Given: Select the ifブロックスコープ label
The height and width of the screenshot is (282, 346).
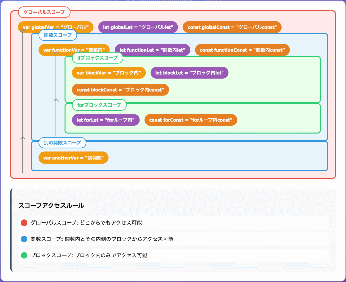Looking at the screenshot, I should click(97, 58).
